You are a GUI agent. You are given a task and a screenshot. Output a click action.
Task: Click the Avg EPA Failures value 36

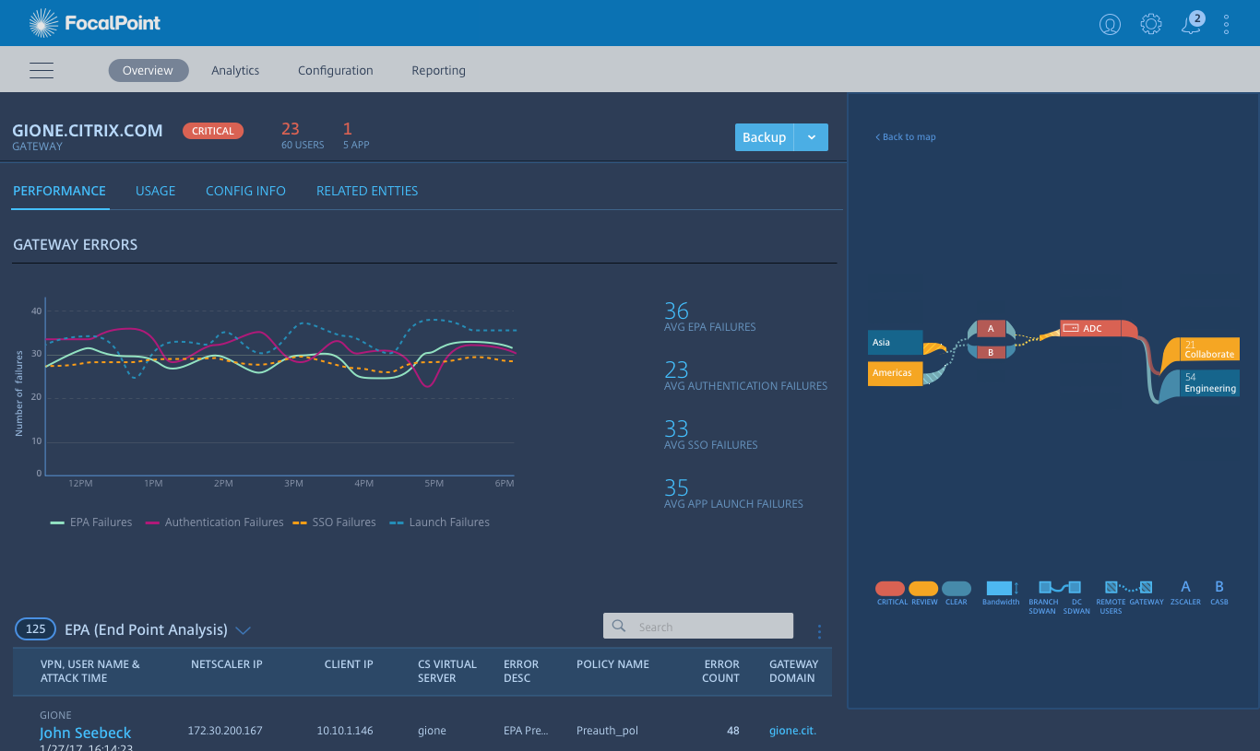[676, 311]
